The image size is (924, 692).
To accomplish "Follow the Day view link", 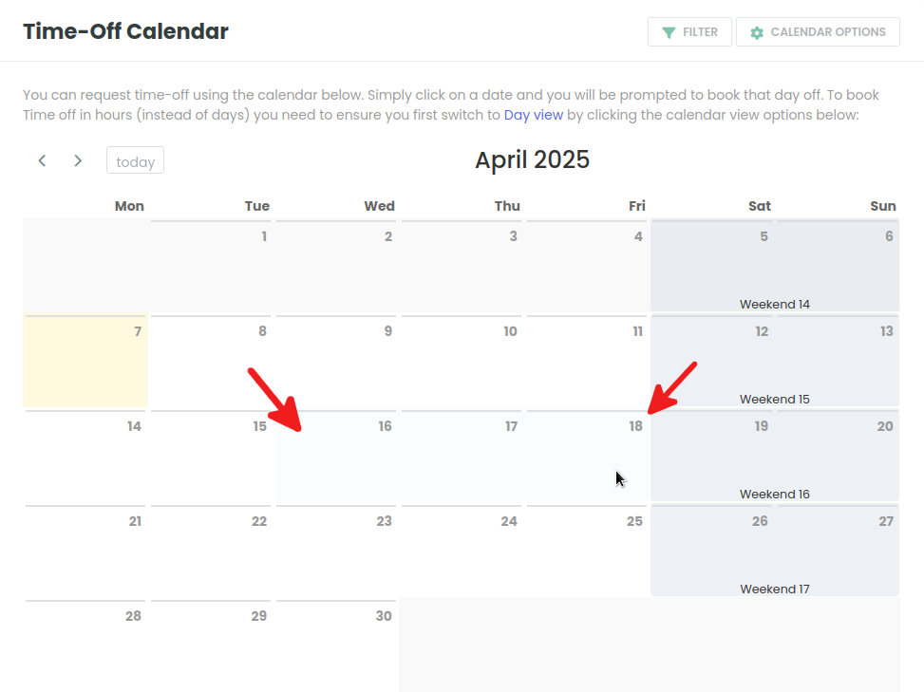I will 534,115.
